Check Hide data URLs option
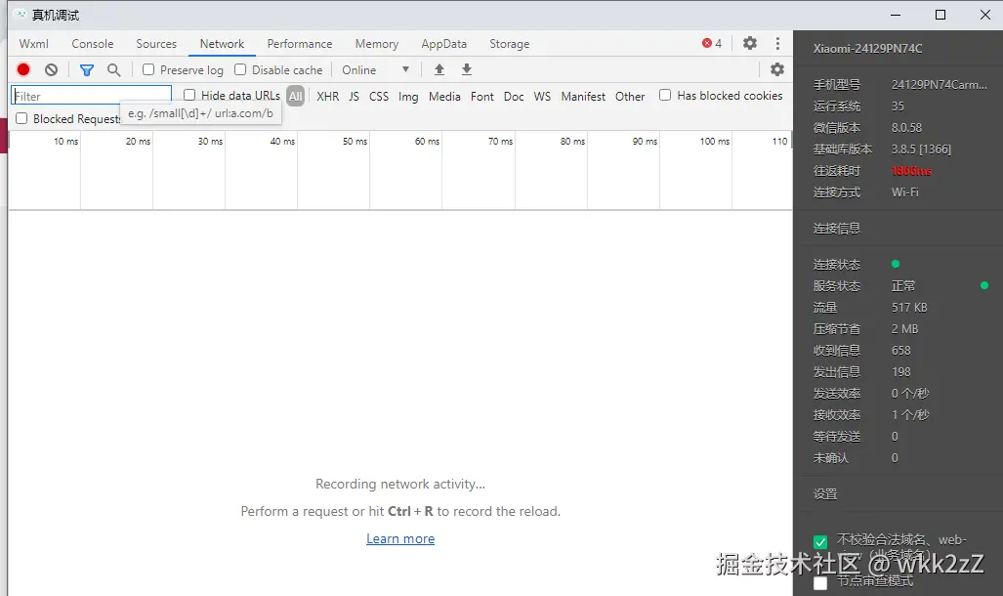The image size is (1003, 596). (x=189, y=96)
